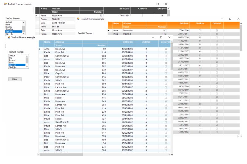This screenshot has width=247, height=164.
Task: Uncheck Extravert in the dark grid's Anna row
Action: (162, 15)
